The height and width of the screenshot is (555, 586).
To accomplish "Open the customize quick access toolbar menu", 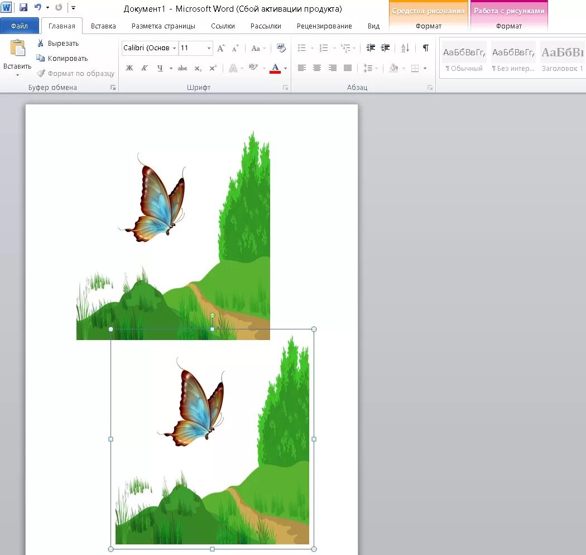I will [x=73, y=7].
